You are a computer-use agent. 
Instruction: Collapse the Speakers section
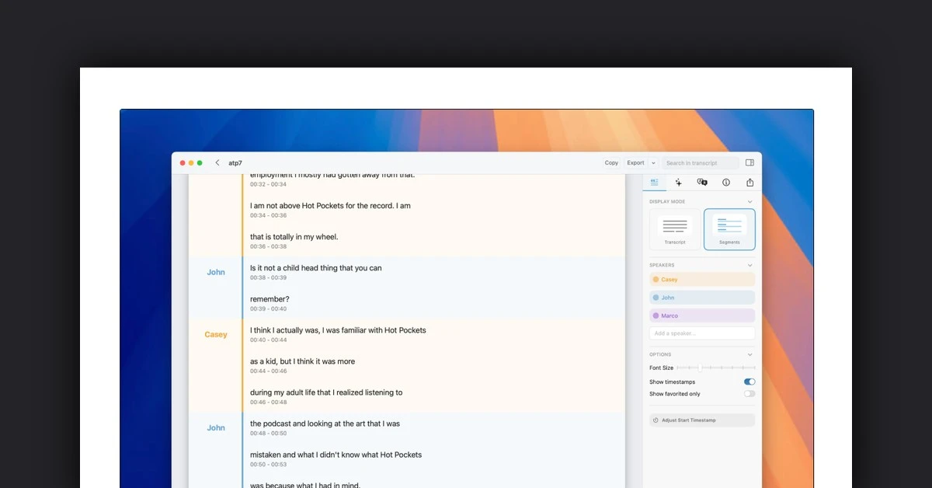click(749, 266)
